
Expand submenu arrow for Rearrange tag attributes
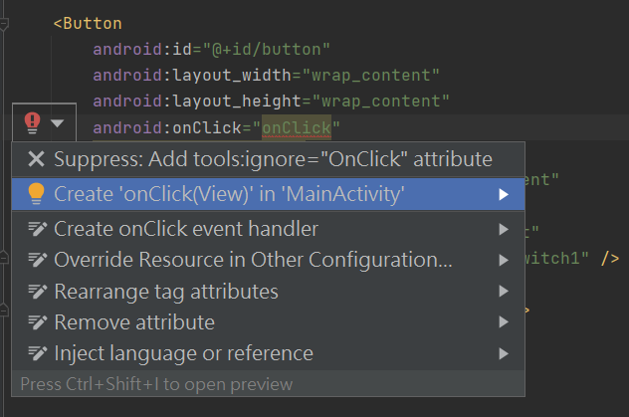pos(504,291)
